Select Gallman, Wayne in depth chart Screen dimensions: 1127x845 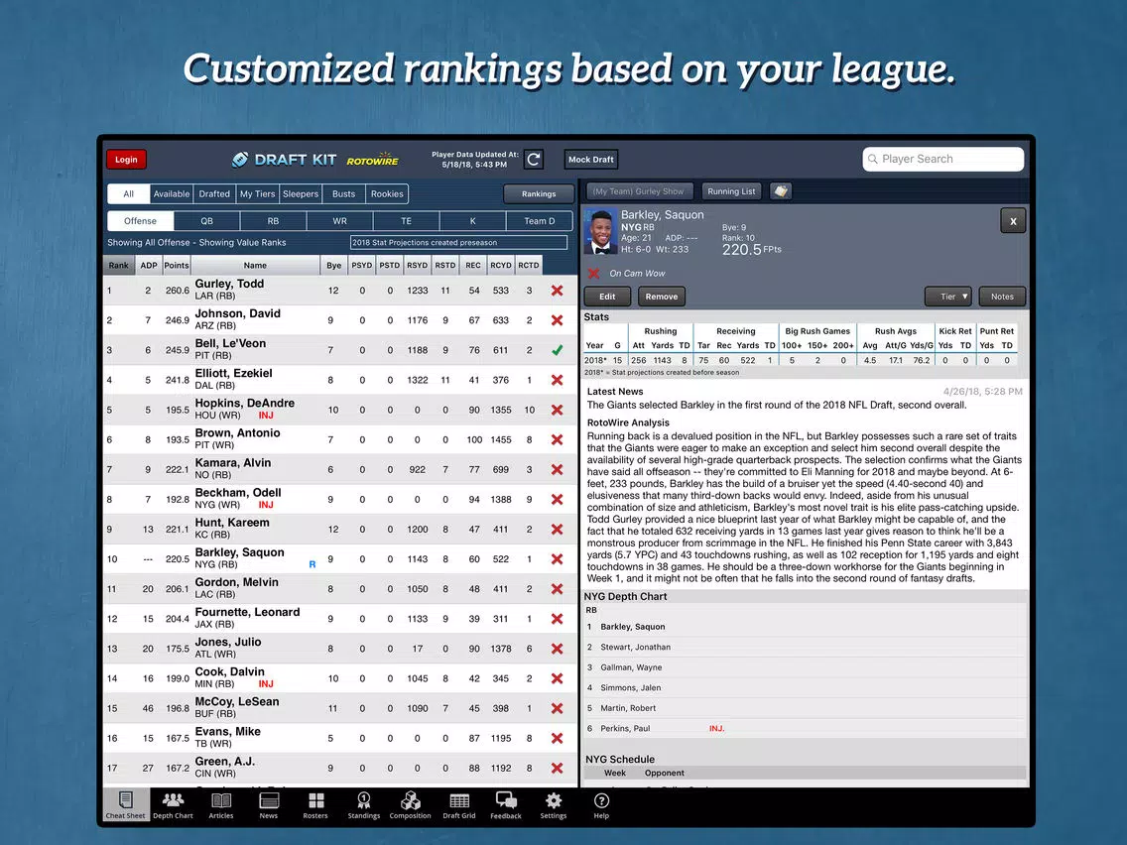coord(631,667)
